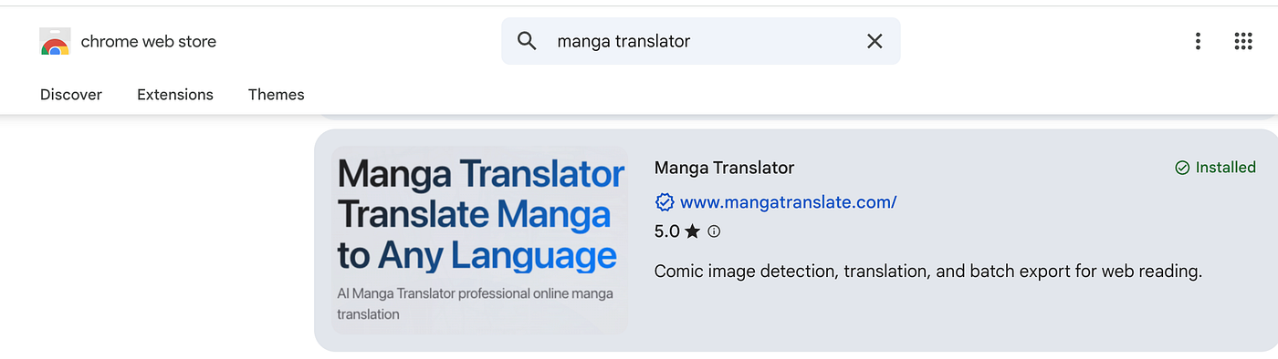
Task: Open the Google apps grid
Action: click(1242, 41)
